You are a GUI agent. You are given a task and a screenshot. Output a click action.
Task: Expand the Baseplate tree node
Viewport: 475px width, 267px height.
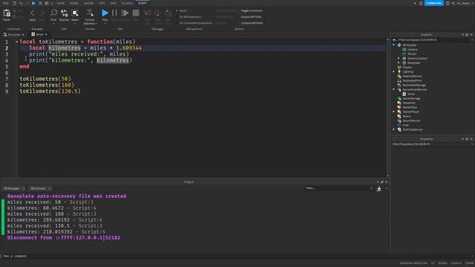tap(399, 62)
